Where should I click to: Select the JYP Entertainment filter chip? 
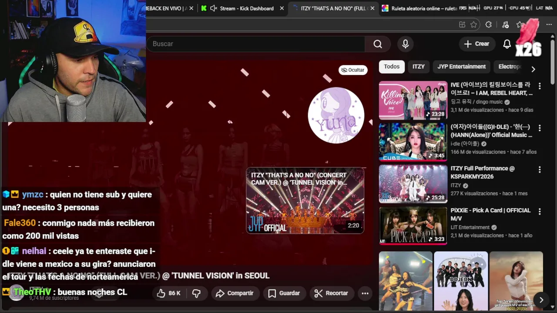462,67
